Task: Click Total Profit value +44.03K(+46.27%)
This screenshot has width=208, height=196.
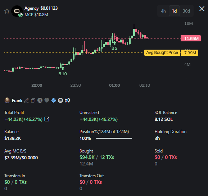Action: point(23,119)
